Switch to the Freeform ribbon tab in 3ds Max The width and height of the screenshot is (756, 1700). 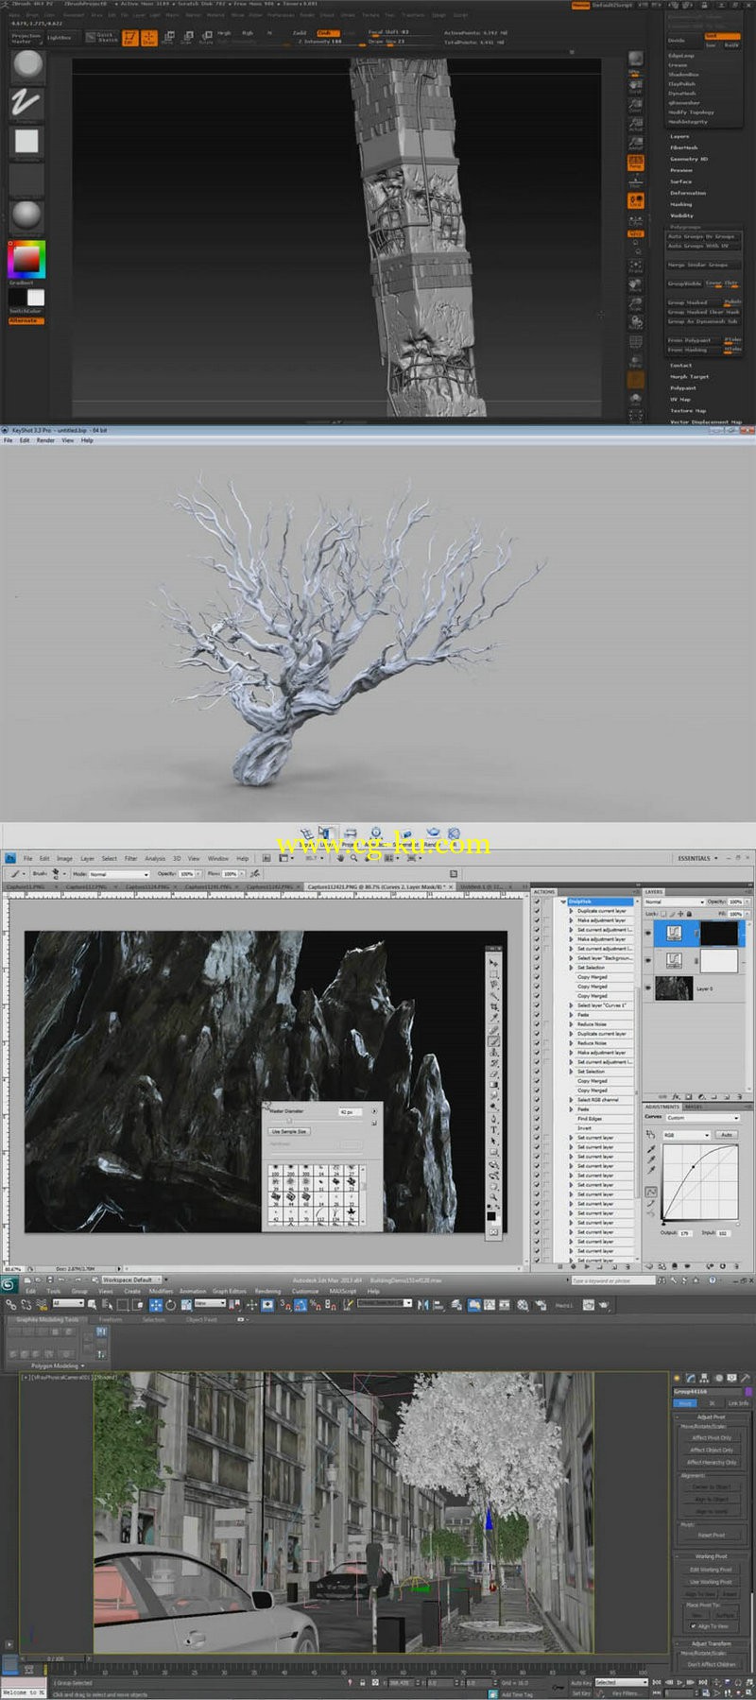(x=111, y=1319)
